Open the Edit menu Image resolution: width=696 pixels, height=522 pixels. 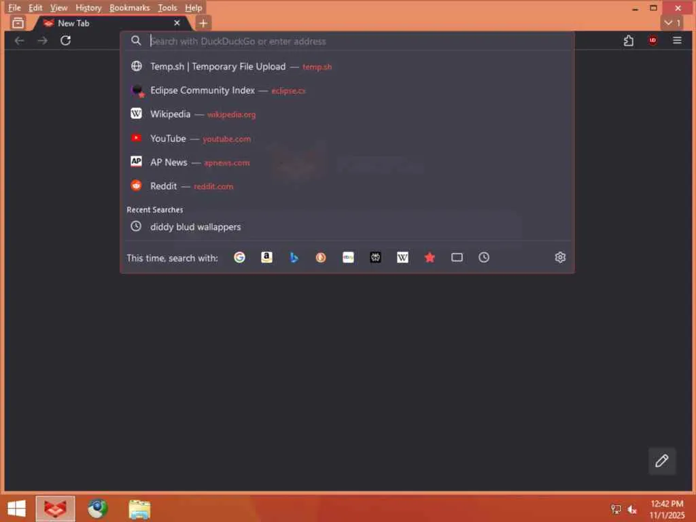pos(35,7)
